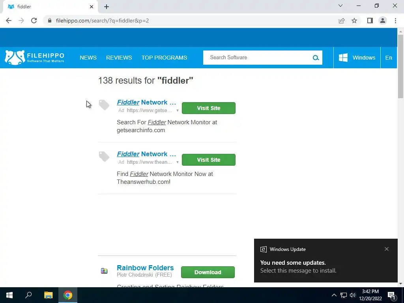Click the FileHippo logo
The image size is (404, 303).
click(x=35, y=58)
